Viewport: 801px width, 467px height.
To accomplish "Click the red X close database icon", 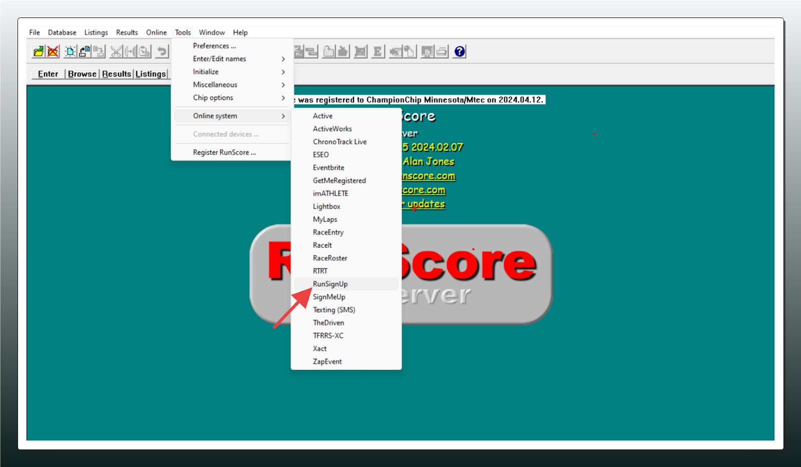I will [53, 51].
